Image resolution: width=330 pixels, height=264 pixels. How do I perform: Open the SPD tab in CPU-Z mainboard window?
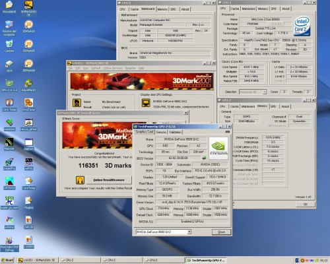pyautogui.click(x=173, y=9)
